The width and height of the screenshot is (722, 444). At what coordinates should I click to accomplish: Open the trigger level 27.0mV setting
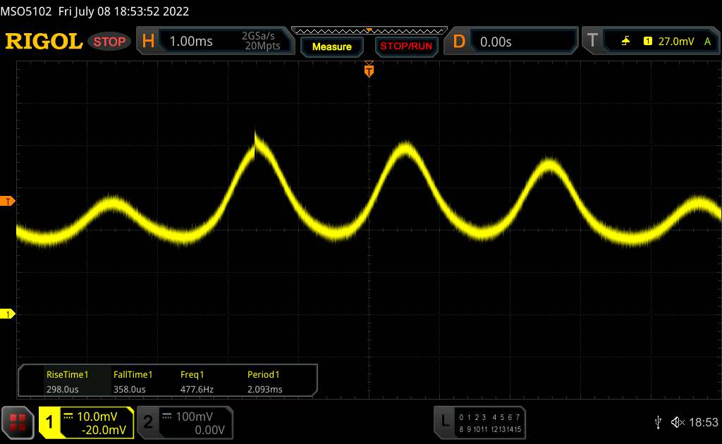[677, 42]
